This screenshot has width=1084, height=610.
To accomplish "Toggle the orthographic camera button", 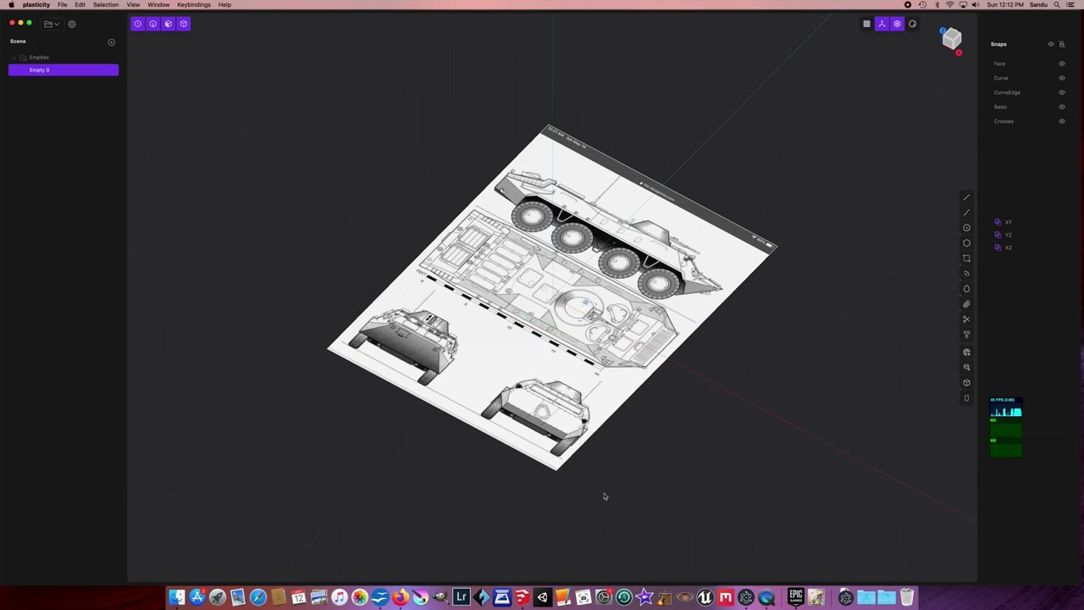I will point(897,24).
